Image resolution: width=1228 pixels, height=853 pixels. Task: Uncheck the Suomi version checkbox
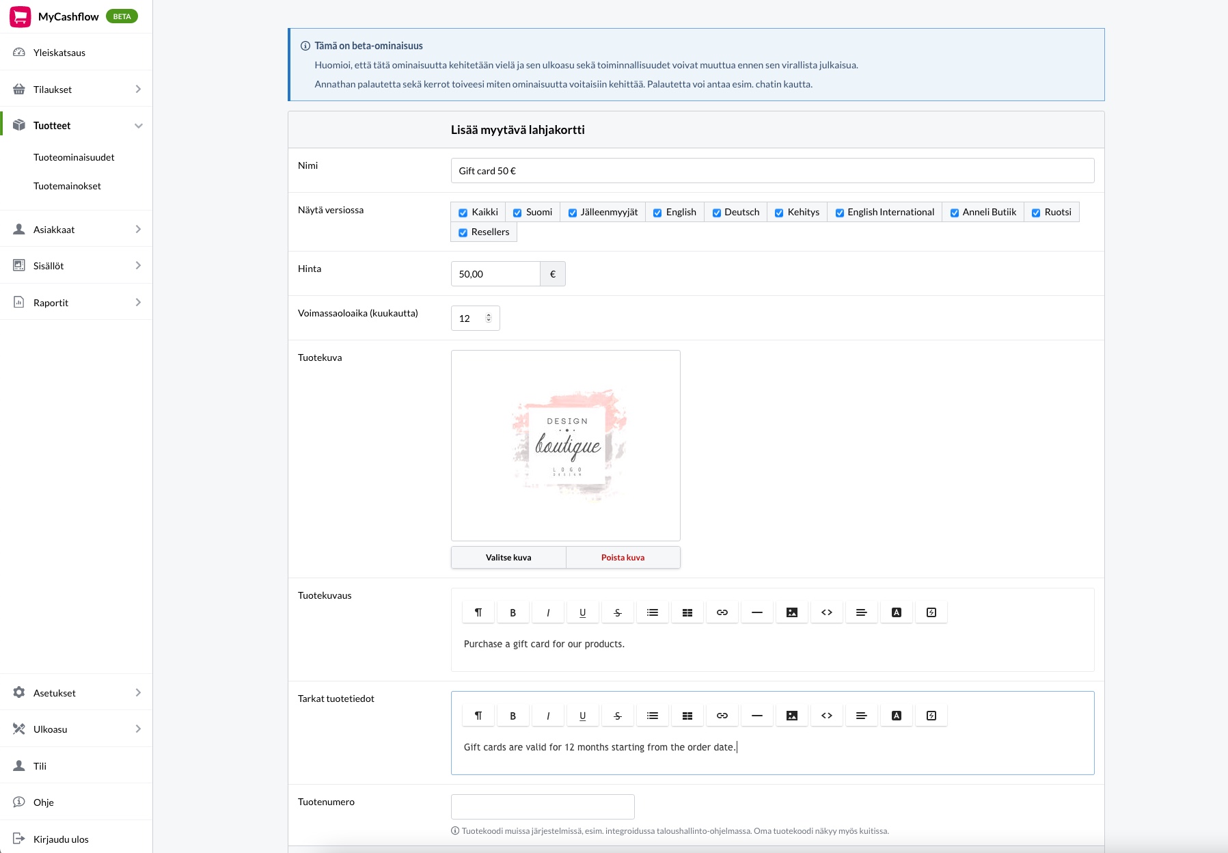click(517, 213)
